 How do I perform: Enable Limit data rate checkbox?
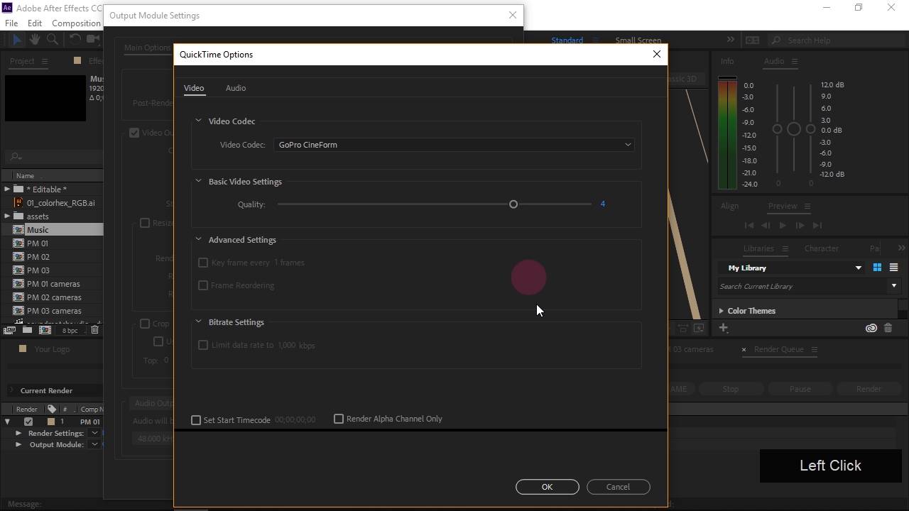[203, 345]
